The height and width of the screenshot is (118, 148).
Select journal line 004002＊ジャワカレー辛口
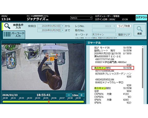[x=109, y=82]
